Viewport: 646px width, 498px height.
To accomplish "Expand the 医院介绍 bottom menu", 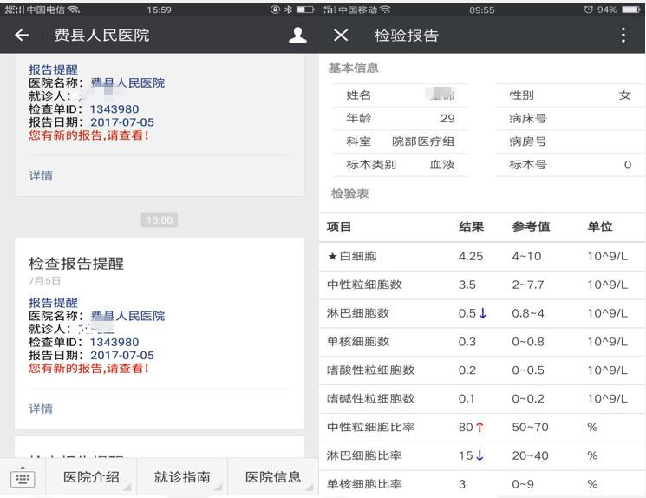I will (91, 477).
